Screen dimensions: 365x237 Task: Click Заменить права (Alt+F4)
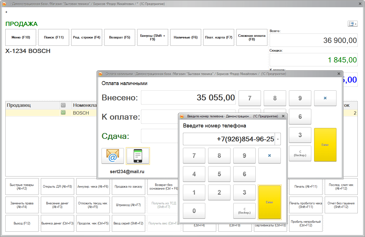(x=22, y=205)
